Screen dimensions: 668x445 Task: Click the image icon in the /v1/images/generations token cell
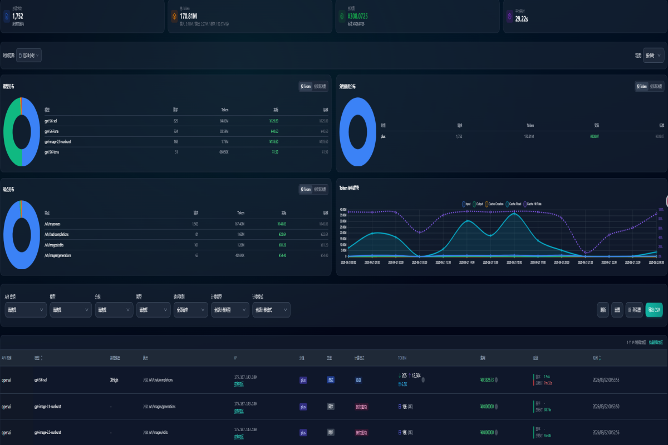click(x=399, y=407)
